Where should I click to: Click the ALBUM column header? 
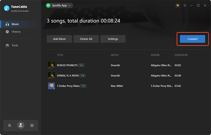[x=155, y=55]
